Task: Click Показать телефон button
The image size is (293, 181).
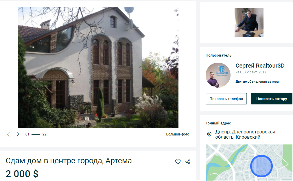Action: click(x=226, y=99)
